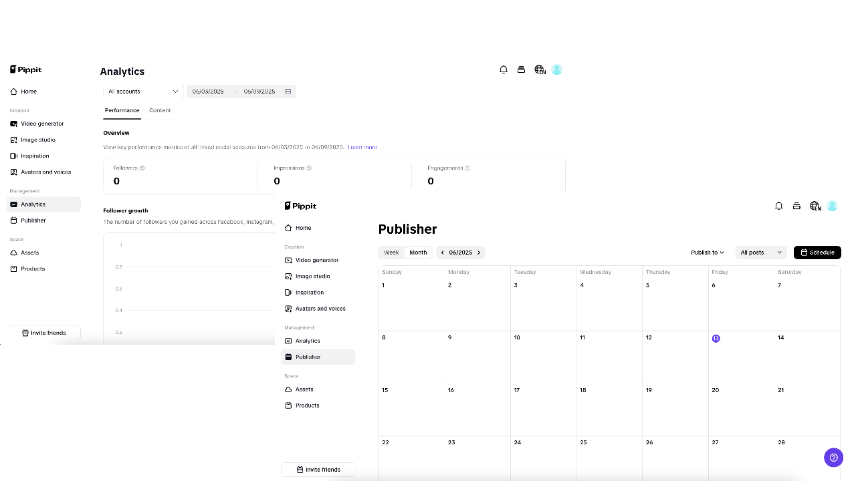This screenshot has width=856, height=481.
Task: Open the All accounts dropdown
Action: (x=142, y=91)
